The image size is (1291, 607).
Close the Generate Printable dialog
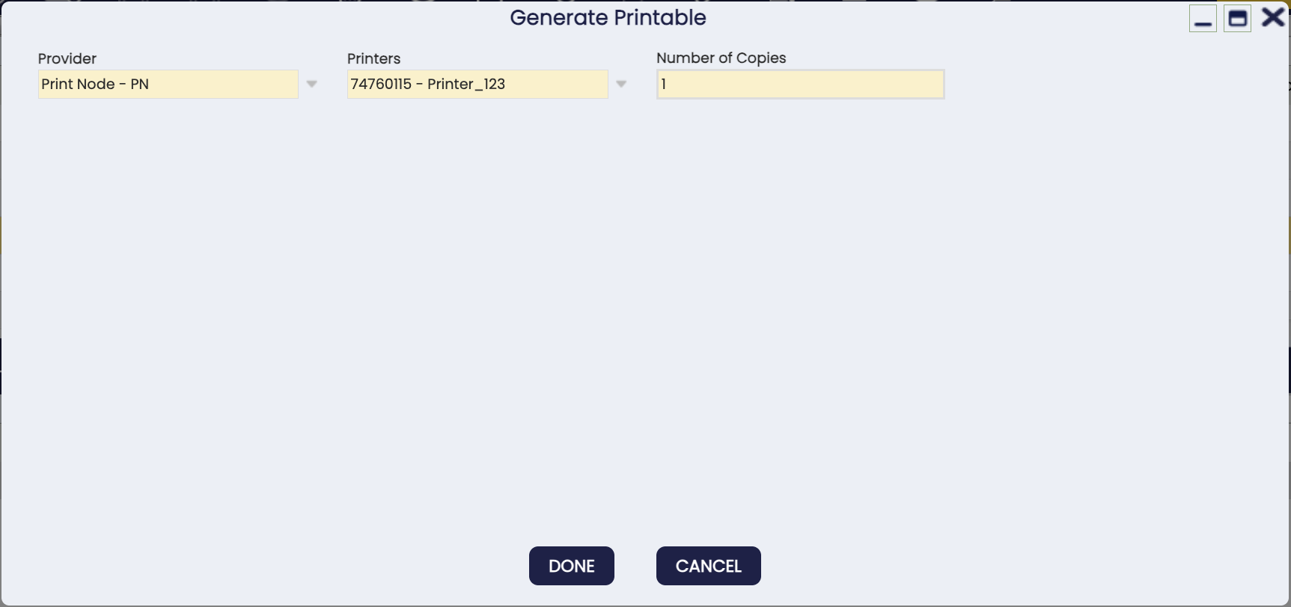pos(1272,17)
